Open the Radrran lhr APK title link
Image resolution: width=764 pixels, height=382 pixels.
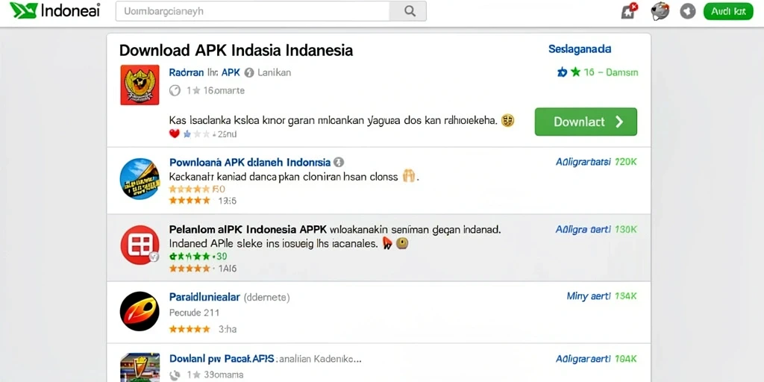(x=204, y=72)
